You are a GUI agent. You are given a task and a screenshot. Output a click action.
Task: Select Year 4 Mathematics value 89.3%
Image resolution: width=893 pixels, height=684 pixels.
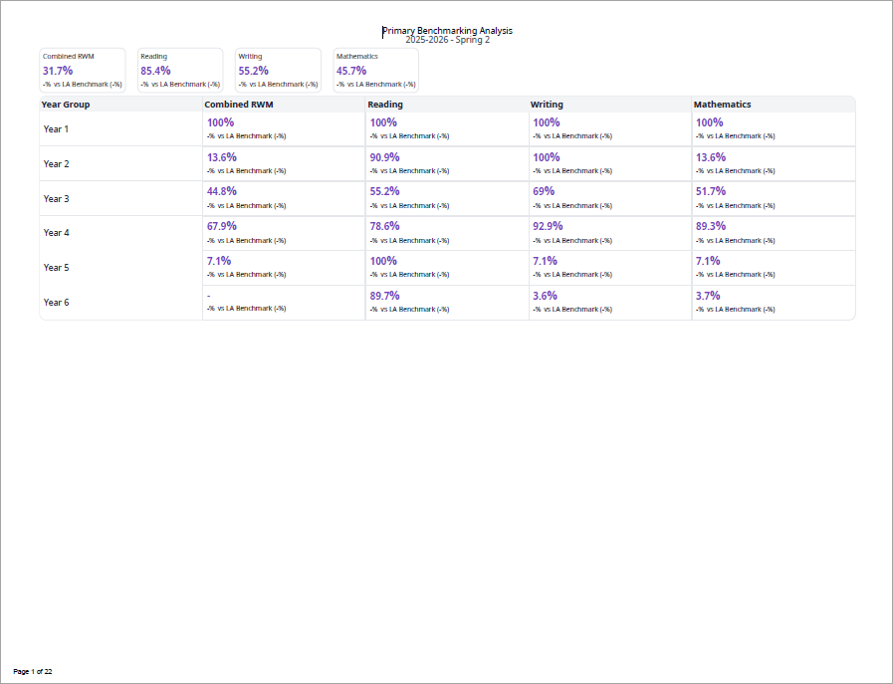point(711,226)
